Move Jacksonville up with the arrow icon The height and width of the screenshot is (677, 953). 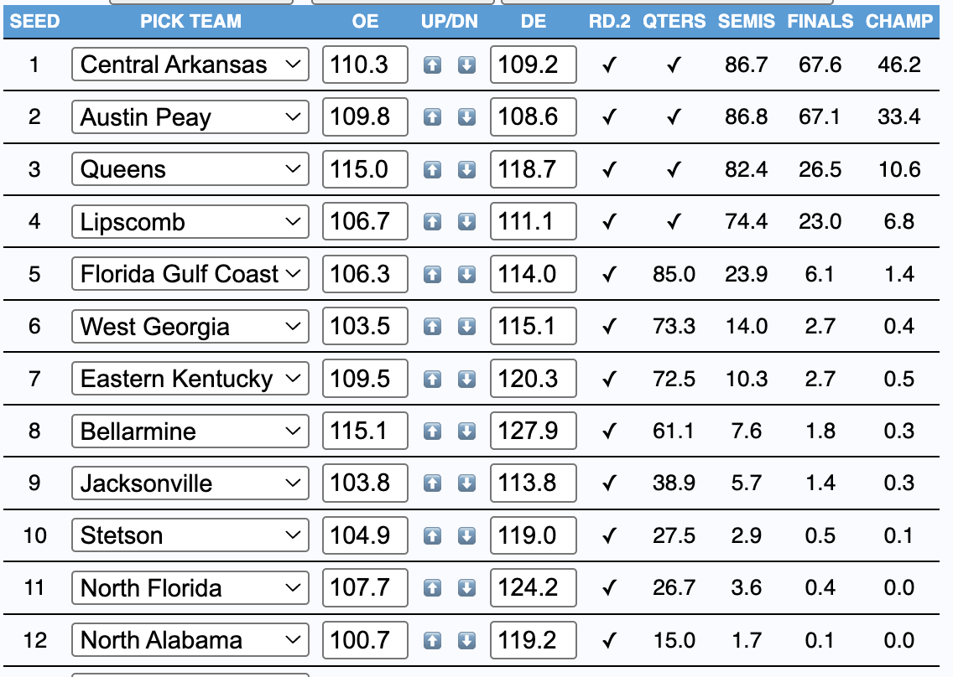(432, 483)
